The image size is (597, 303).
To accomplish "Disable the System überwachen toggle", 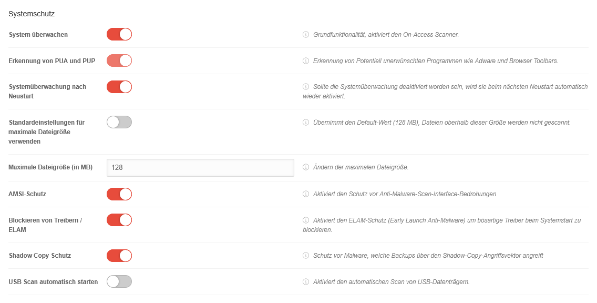I will 119,34.
